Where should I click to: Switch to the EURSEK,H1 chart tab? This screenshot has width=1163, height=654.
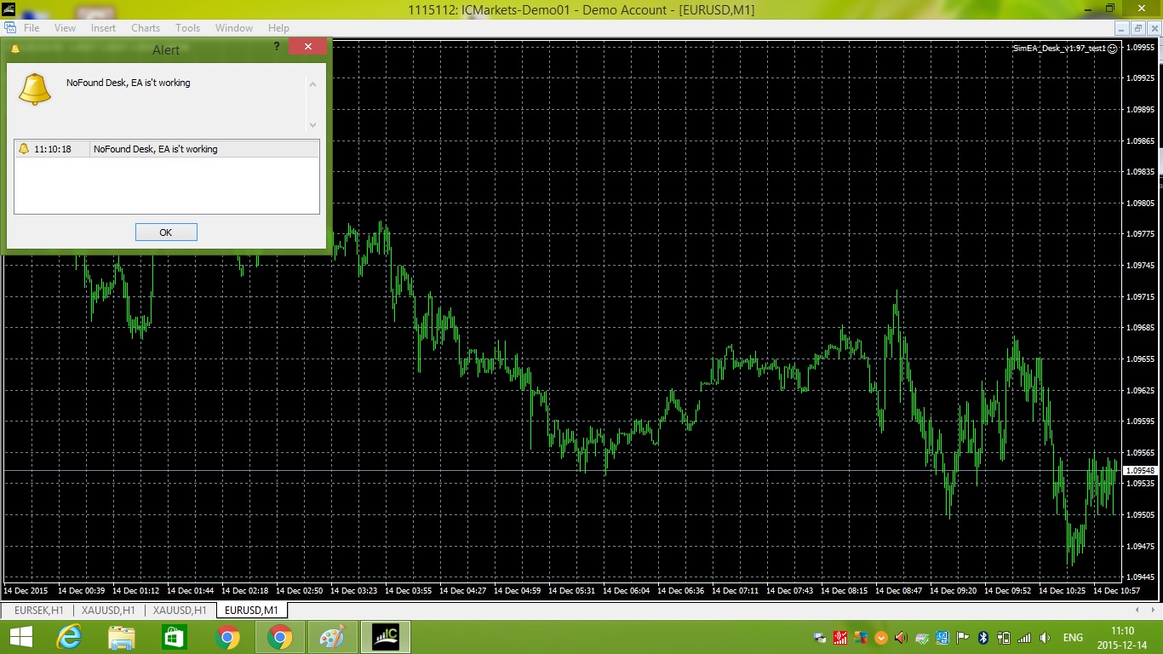click(38, 610)
